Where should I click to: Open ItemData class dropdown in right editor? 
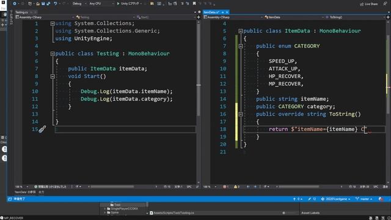click(x=294, y=17)
